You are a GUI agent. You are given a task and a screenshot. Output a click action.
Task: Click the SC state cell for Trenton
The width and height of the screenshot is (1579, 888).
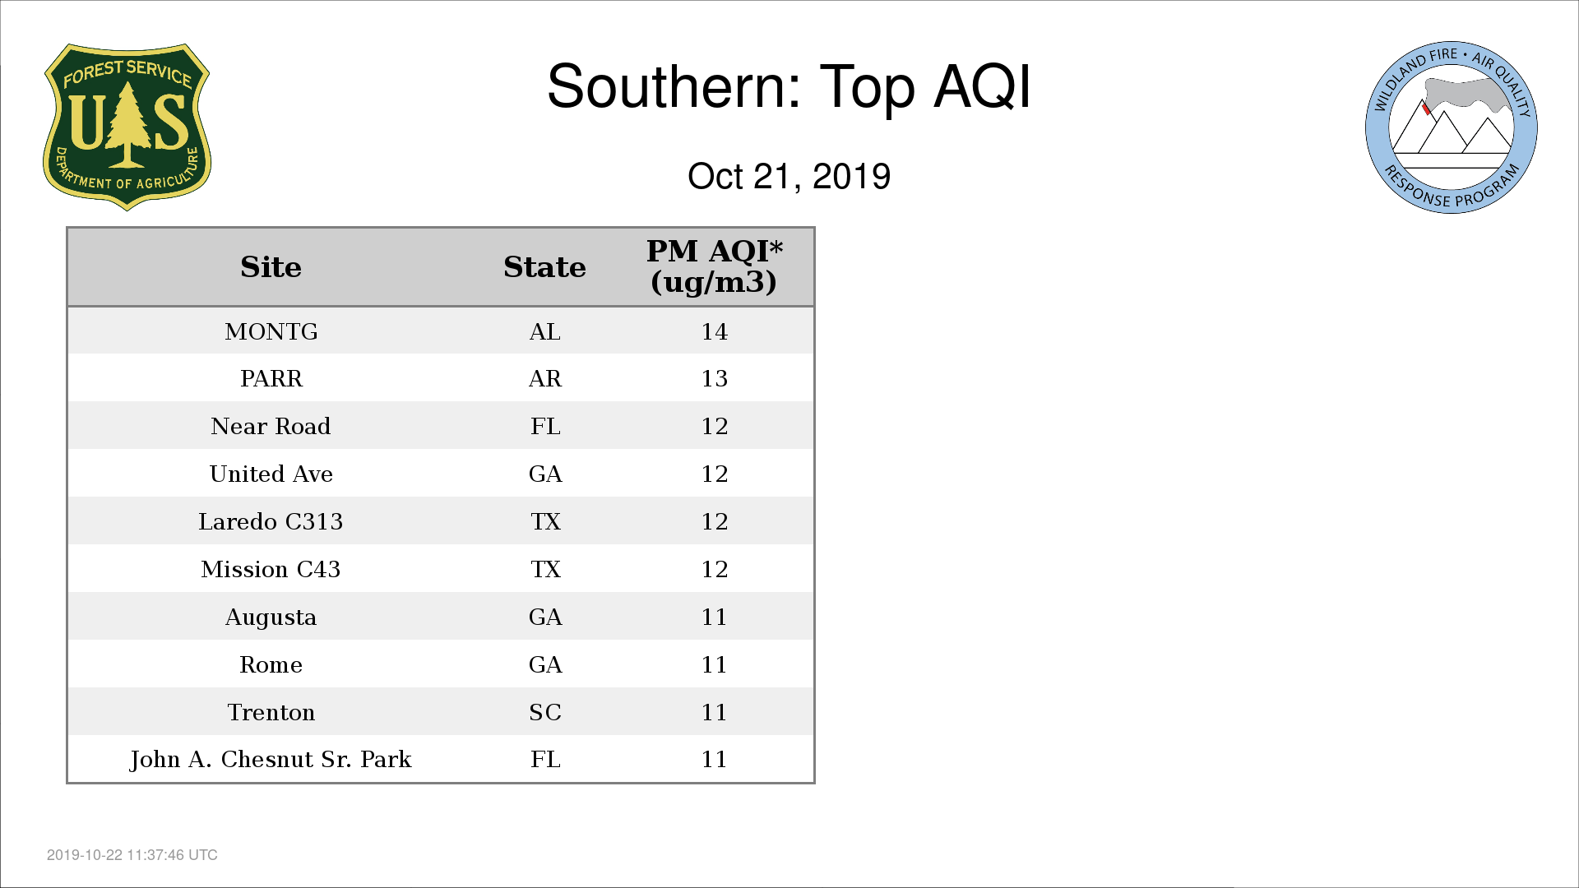pos(544,712)
